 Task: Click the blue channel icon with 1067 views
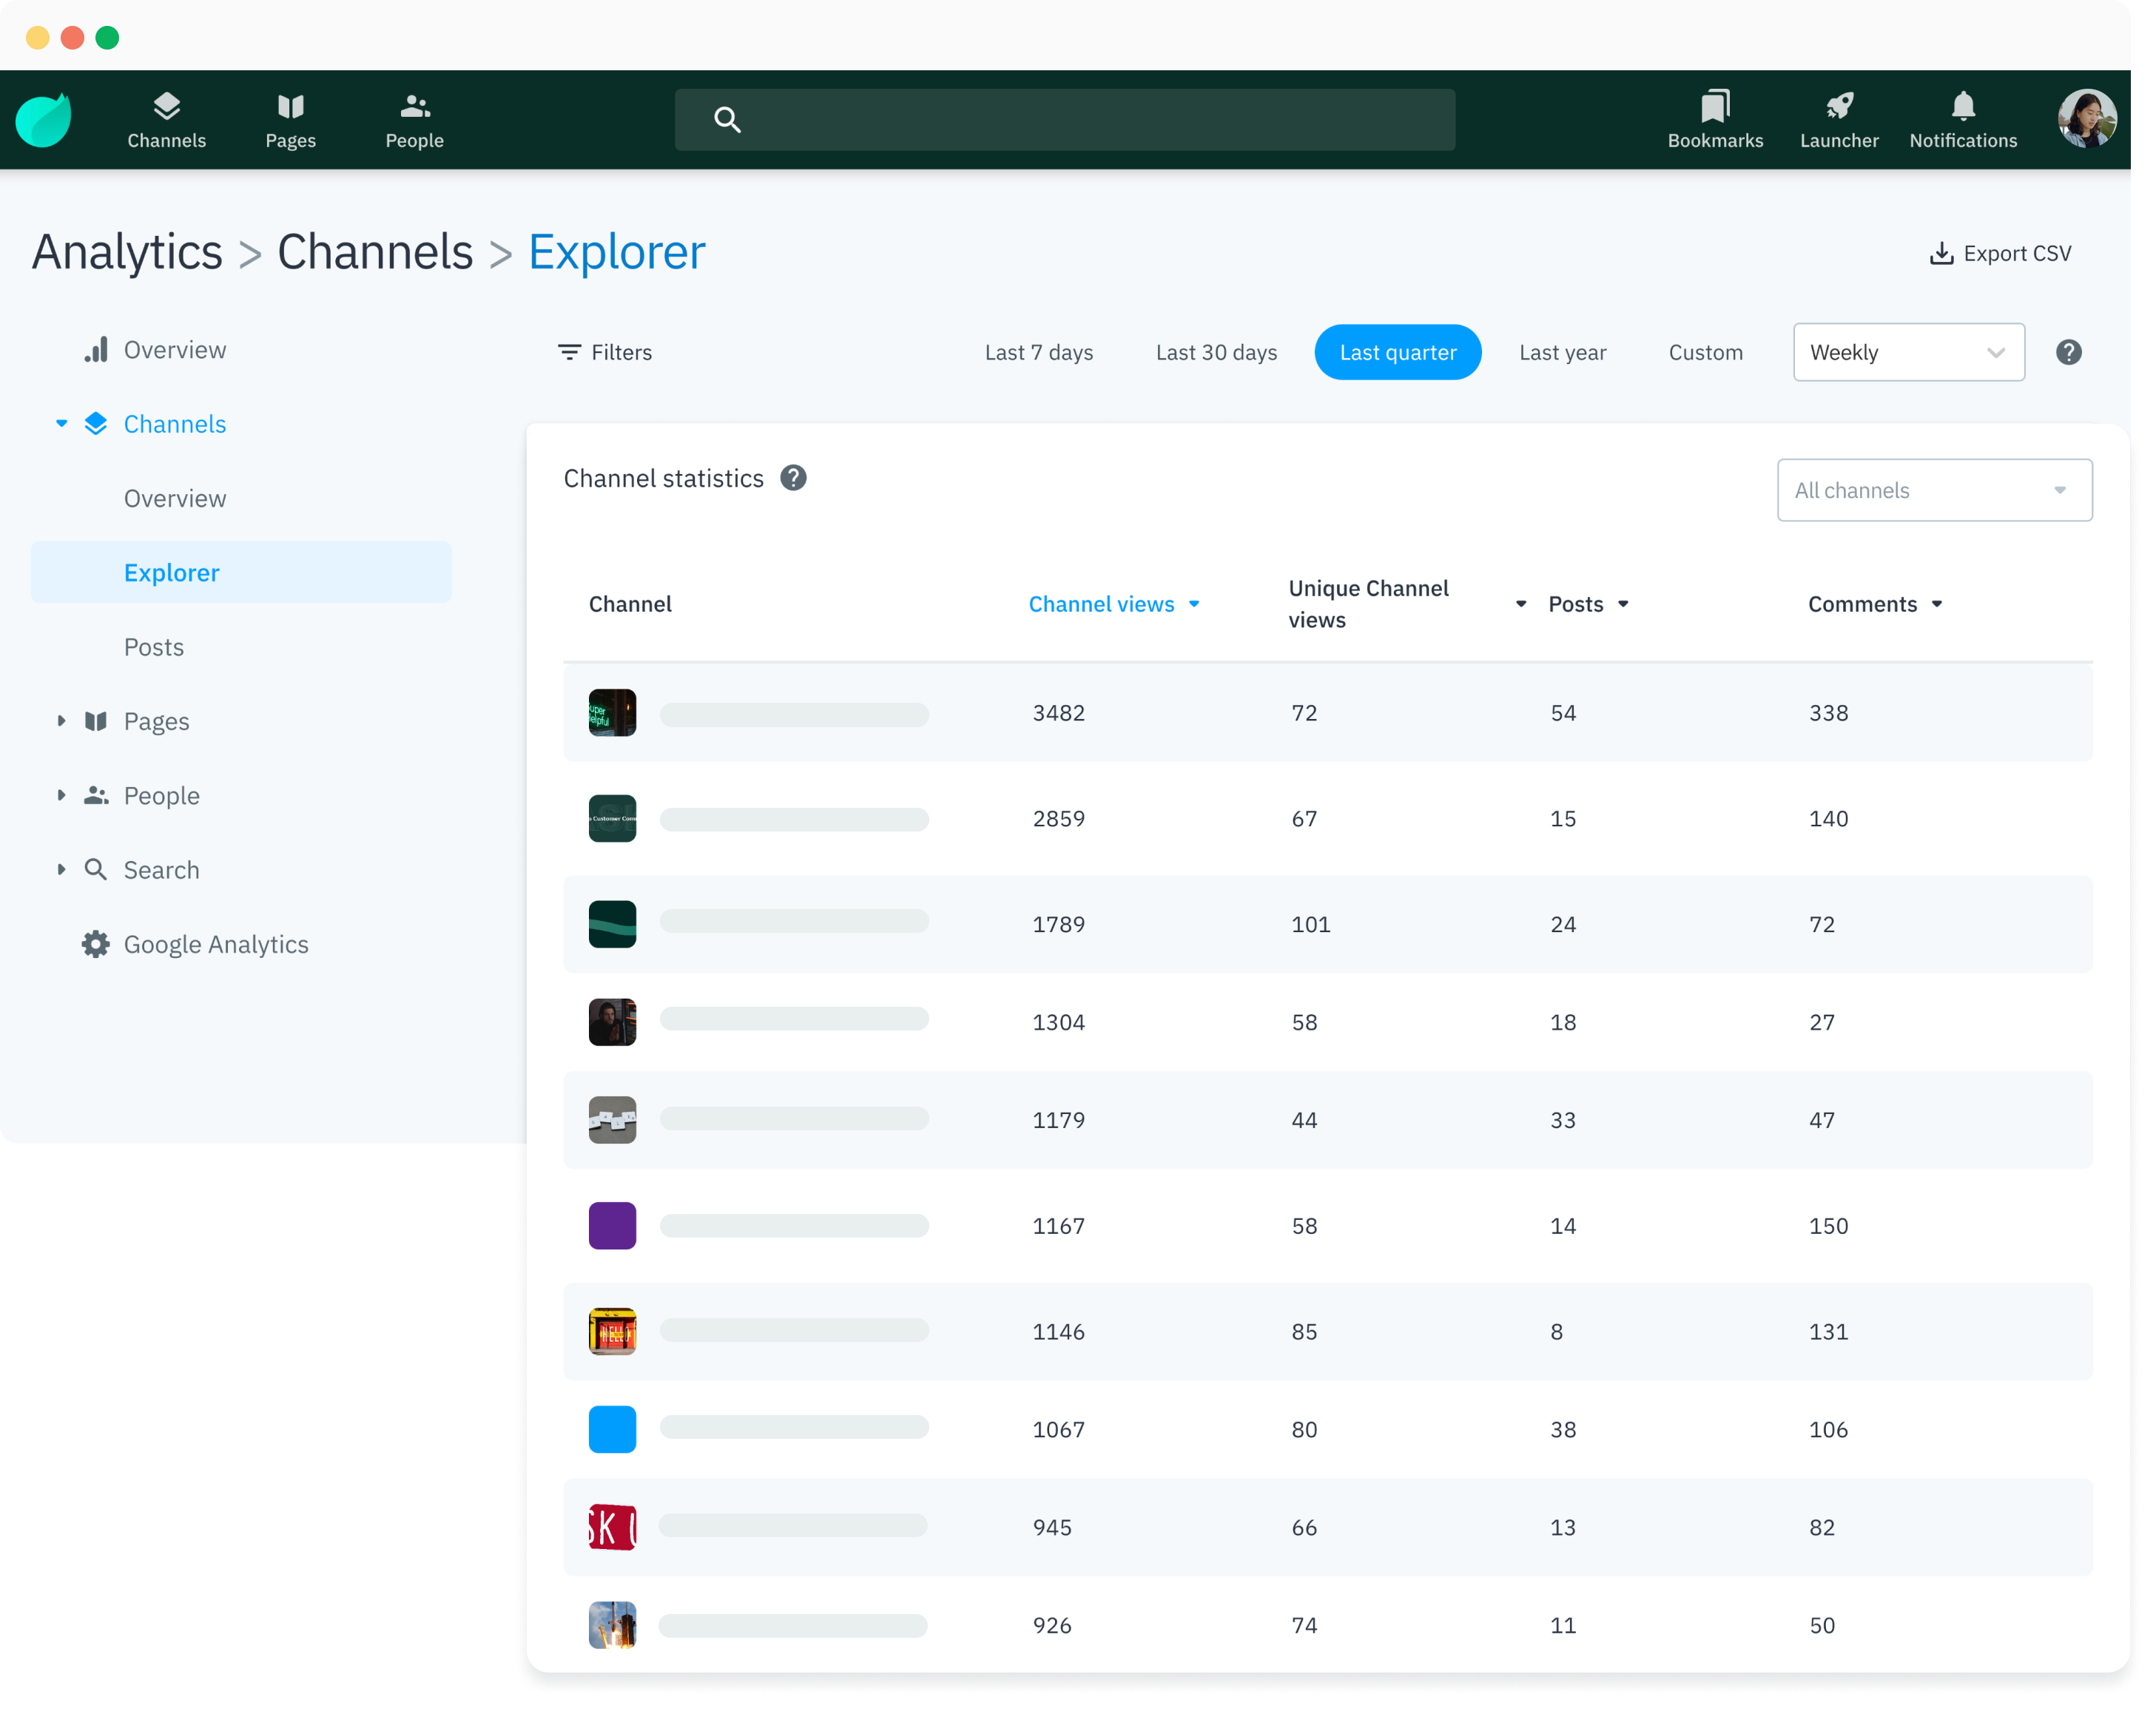pos(612,1429)
